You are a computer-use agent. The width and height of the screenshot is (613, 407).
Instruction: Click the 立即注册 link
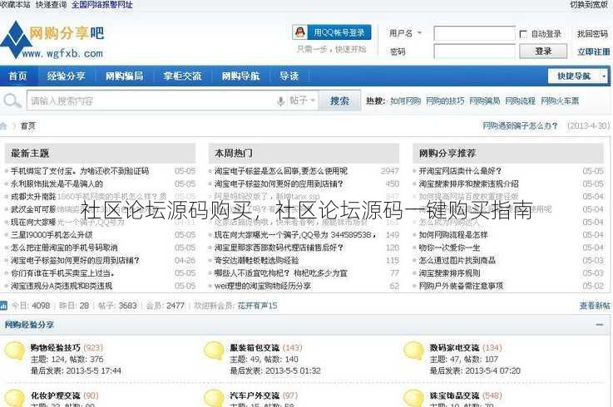click(x=593, y=51)
